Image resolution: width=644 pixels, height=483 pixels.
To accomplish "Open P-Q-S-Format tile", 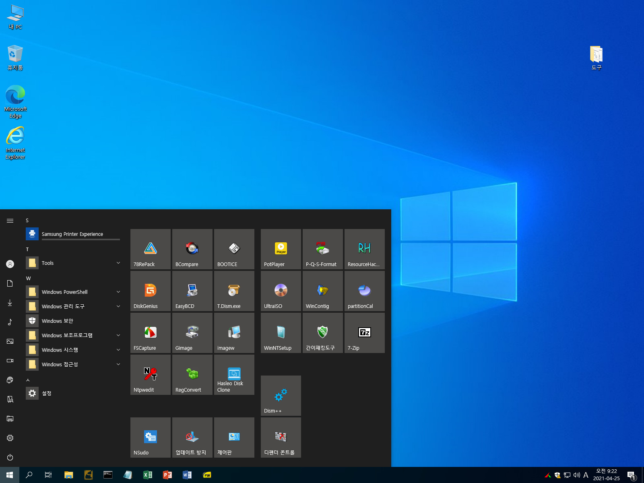I will click(x=323, y=249).
